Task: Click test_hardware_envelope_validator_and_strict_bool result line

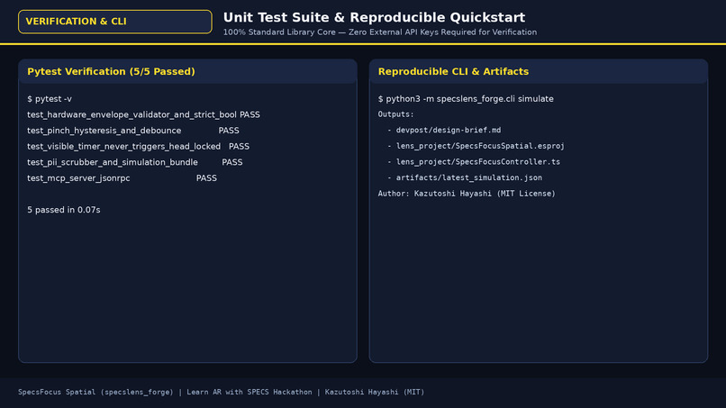Action: [x=143, y=115]
